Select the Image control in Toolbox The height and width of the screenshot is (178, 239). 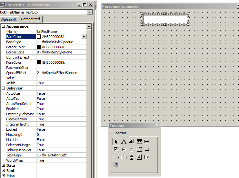147,157
